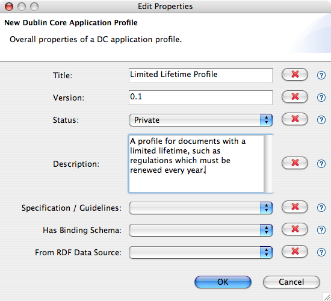Click into the Title text field
The image size is (331, 301).
coord(200,75)
